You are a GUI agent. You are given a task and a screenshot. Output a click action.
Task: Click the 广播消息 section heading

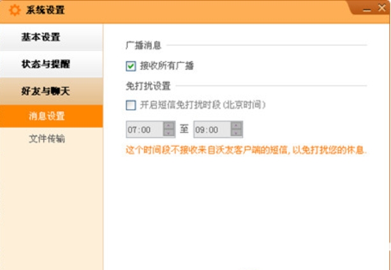coord(144,45)
